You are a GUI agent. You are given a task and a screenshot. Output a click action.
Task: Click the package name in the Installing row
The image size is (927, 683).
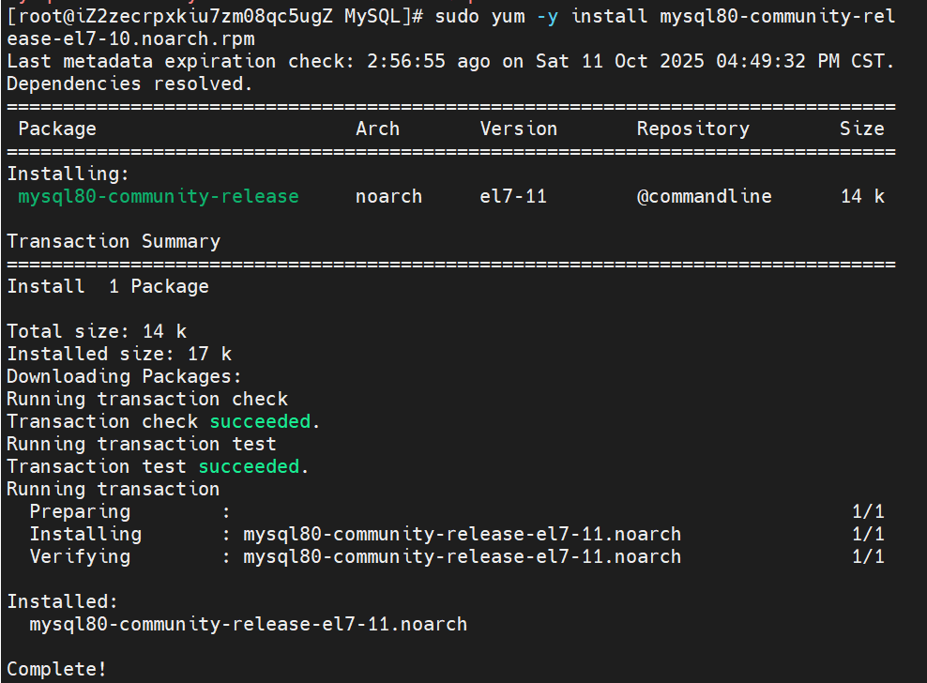[x=463, y=534]
